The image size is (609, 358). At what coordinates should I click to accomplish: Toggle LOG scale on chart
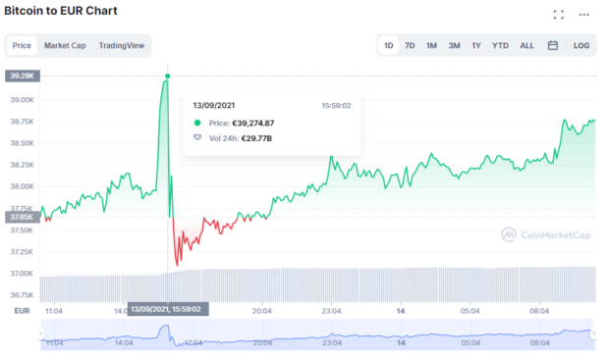pyautogui.click(x=581, y=45)
